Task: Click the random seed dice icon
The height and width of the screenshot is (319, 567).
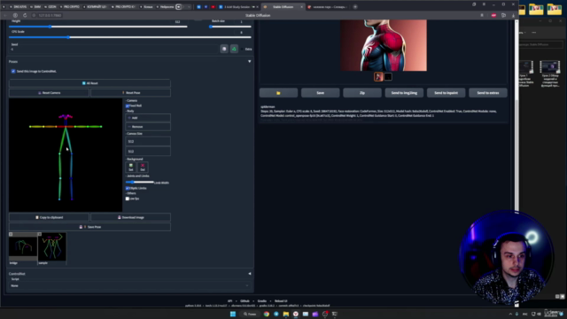Action: point(224,49)
